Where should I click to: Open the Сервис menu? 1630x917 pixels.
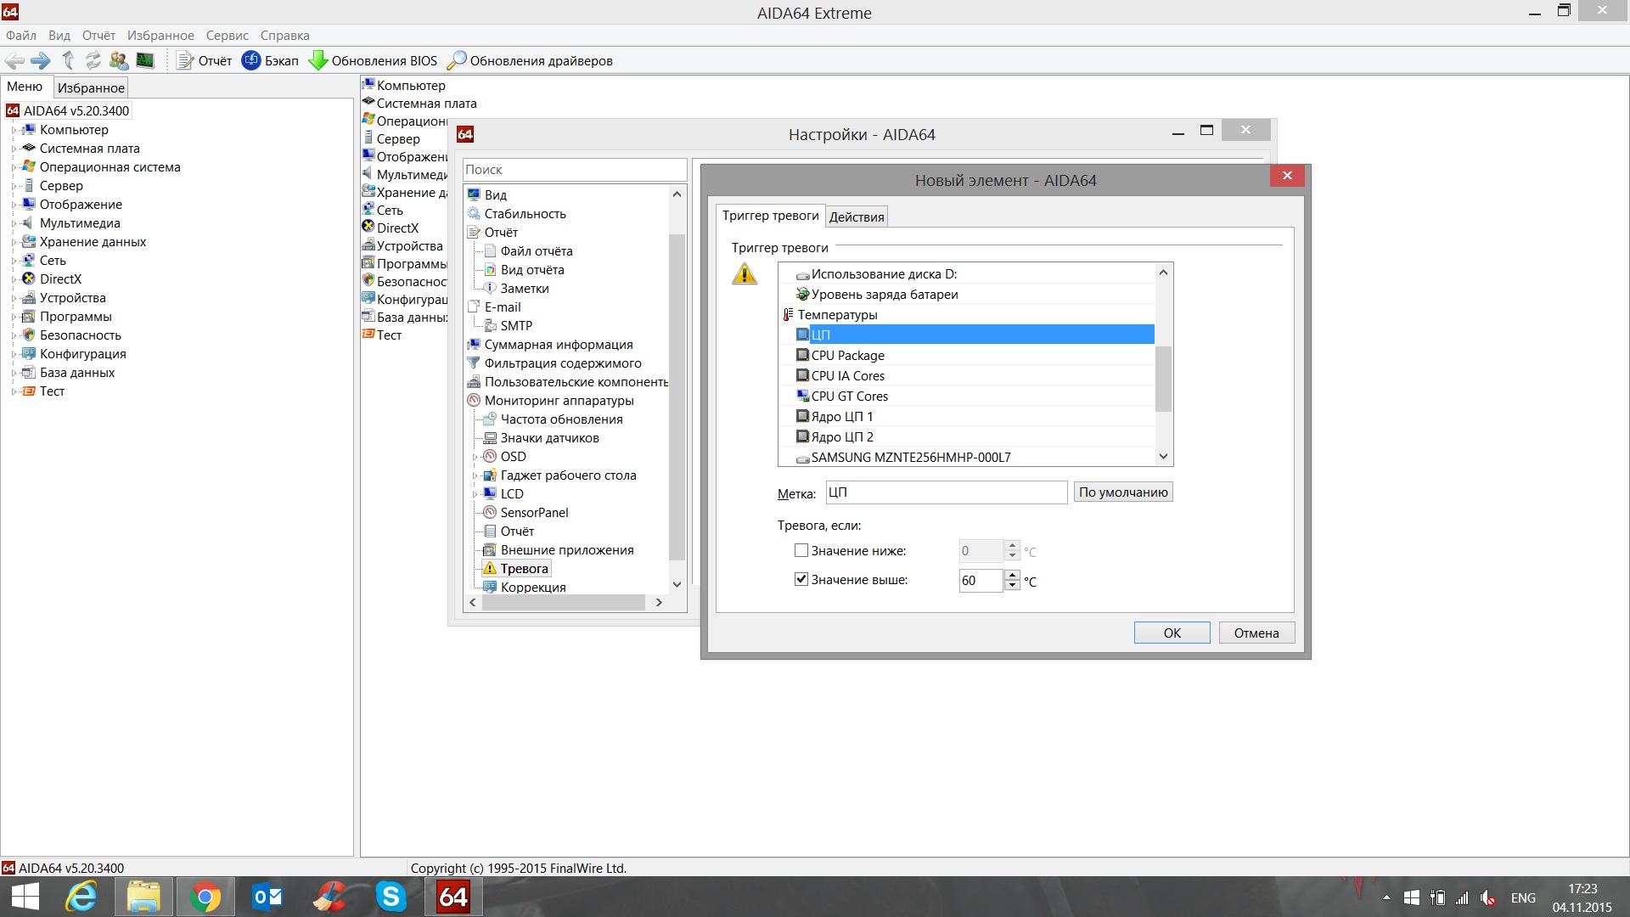[x=227, y=36]
